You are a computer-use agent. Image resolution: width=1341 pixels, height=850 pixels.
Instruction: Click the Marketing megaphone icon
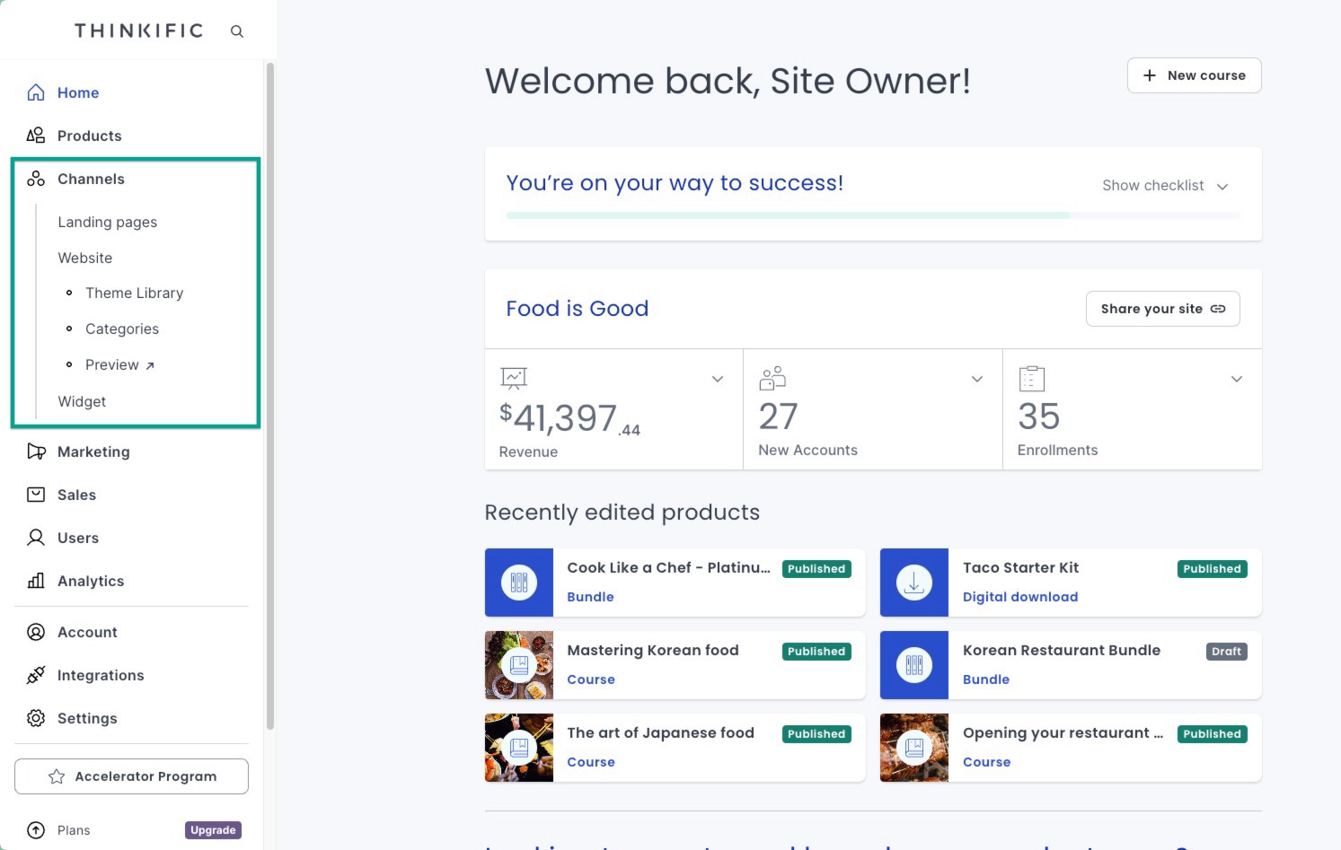click(x=36, y=451)
